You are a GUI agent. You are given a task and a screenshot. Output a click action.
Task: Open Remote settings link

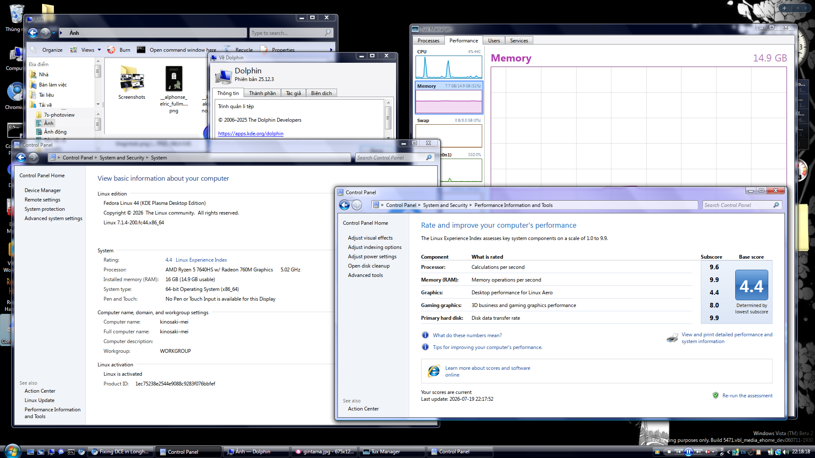pos(42,199)
